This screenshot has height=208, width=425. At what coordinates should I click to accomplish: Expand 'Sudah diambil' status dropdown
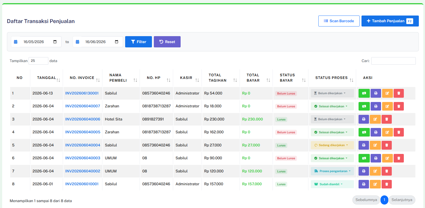[x=332, y=184]
